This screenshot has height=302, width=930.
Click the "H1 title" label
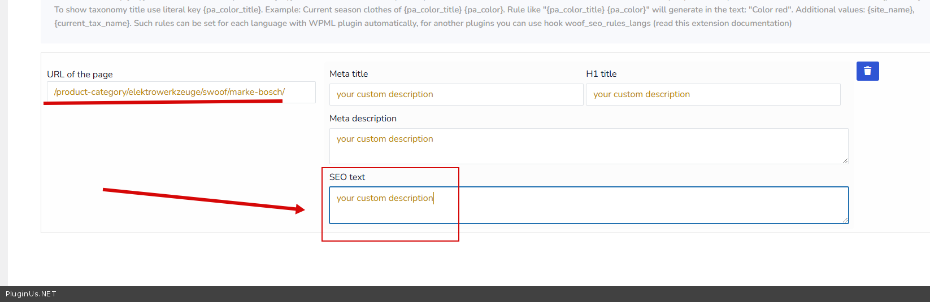coord(601,74)
